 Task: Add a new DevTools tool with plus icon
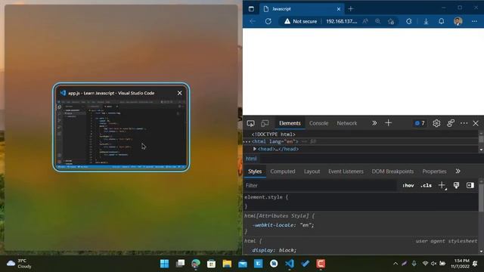388,123
